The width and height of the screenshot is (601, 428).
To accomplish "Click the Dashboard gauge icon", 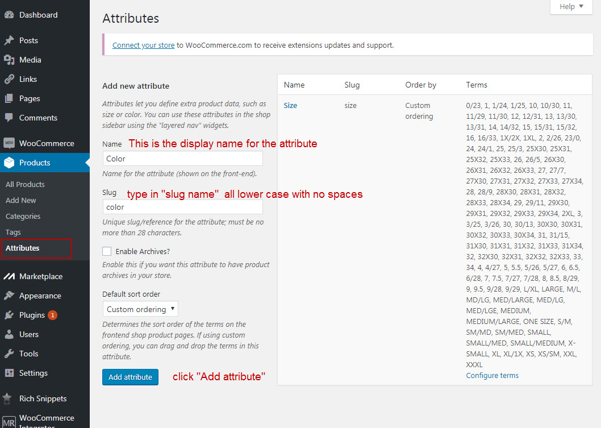I will pos(9,15).
